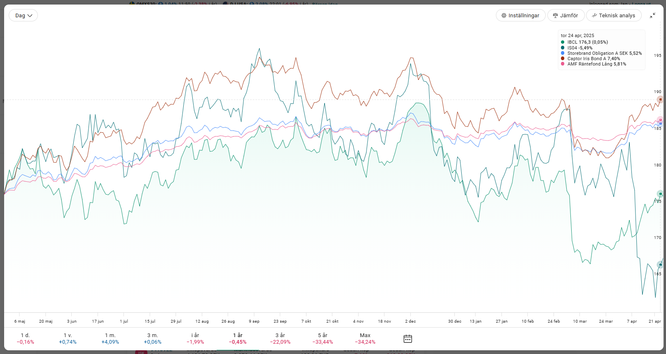Exit the fullscreen chart view
This screenshot has height=354, width=666.
click(652, 16)
